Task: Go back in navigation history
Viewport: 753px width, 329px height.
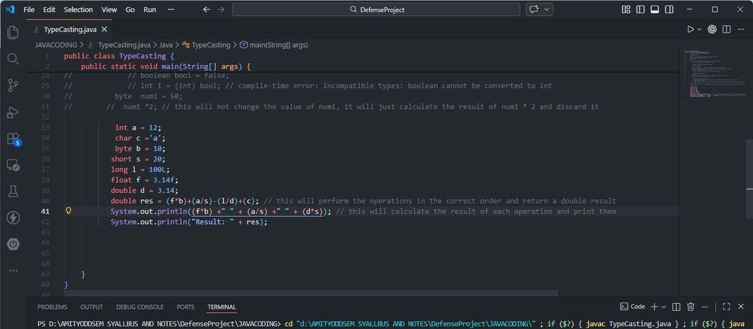Action: [206, 9]
